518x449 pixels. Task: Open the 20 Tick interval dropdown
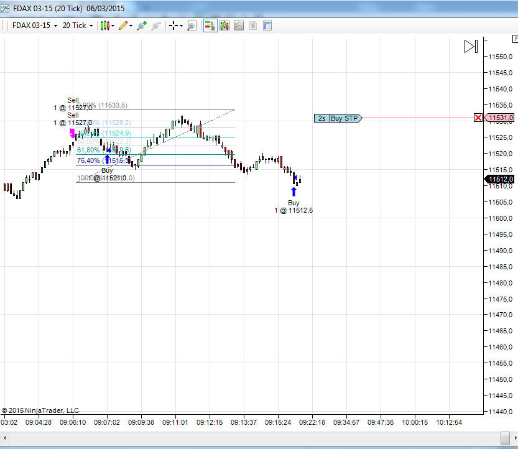click(78, 25)
